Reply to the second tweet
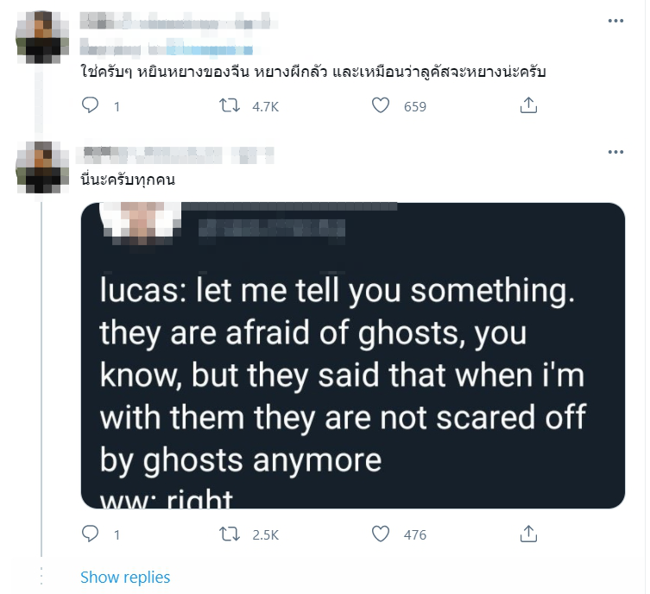This screenshot has width=650, height=594. (90, 534)
